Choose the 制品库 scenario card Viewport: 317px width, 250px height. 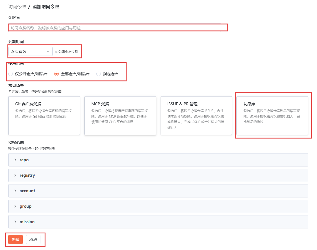tap(272, 115)
